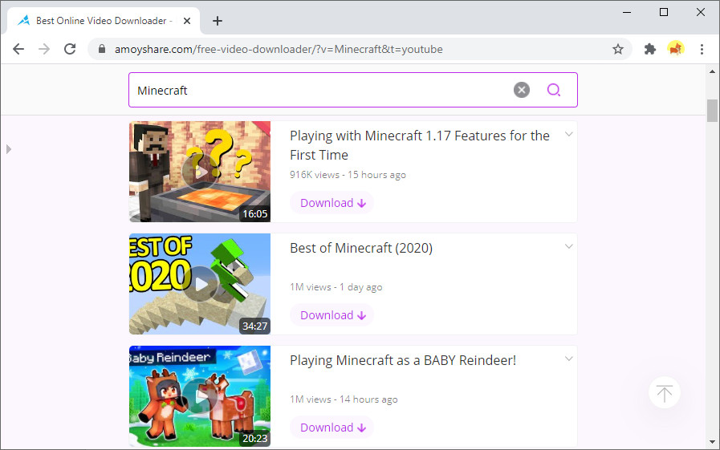Download Playing Minecraft as a BABY Reindeer
Screen dimensions: 720x450
click(332, 428)
